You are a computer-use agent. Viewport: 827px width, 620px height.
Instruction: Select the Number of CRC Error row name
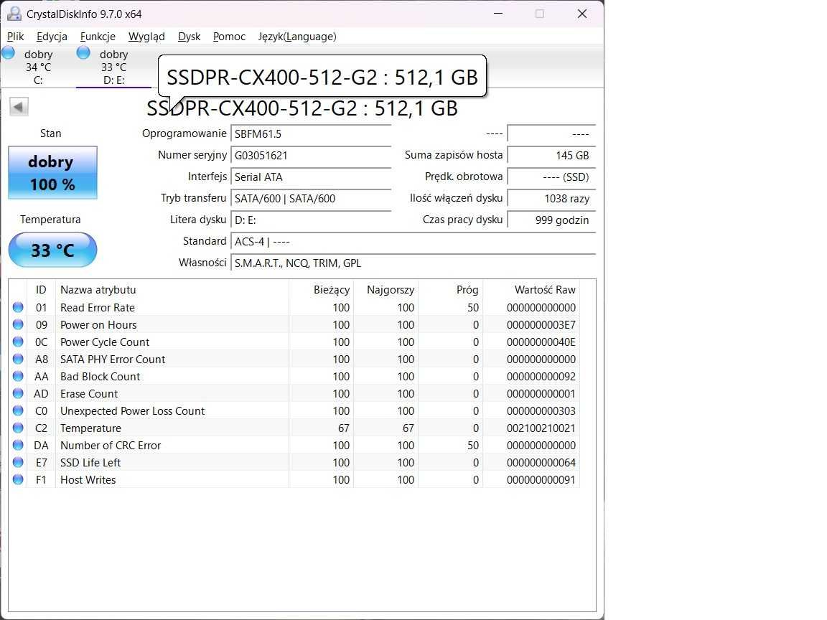111,445
